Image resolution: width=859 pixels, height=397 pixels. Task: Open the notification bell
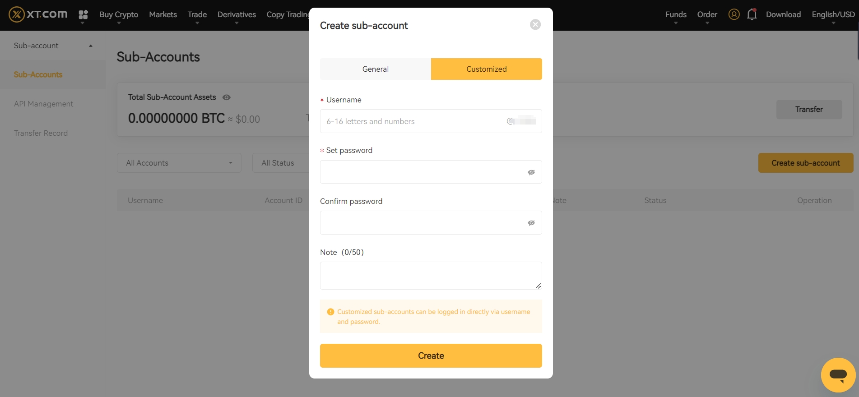coord(751,14)
